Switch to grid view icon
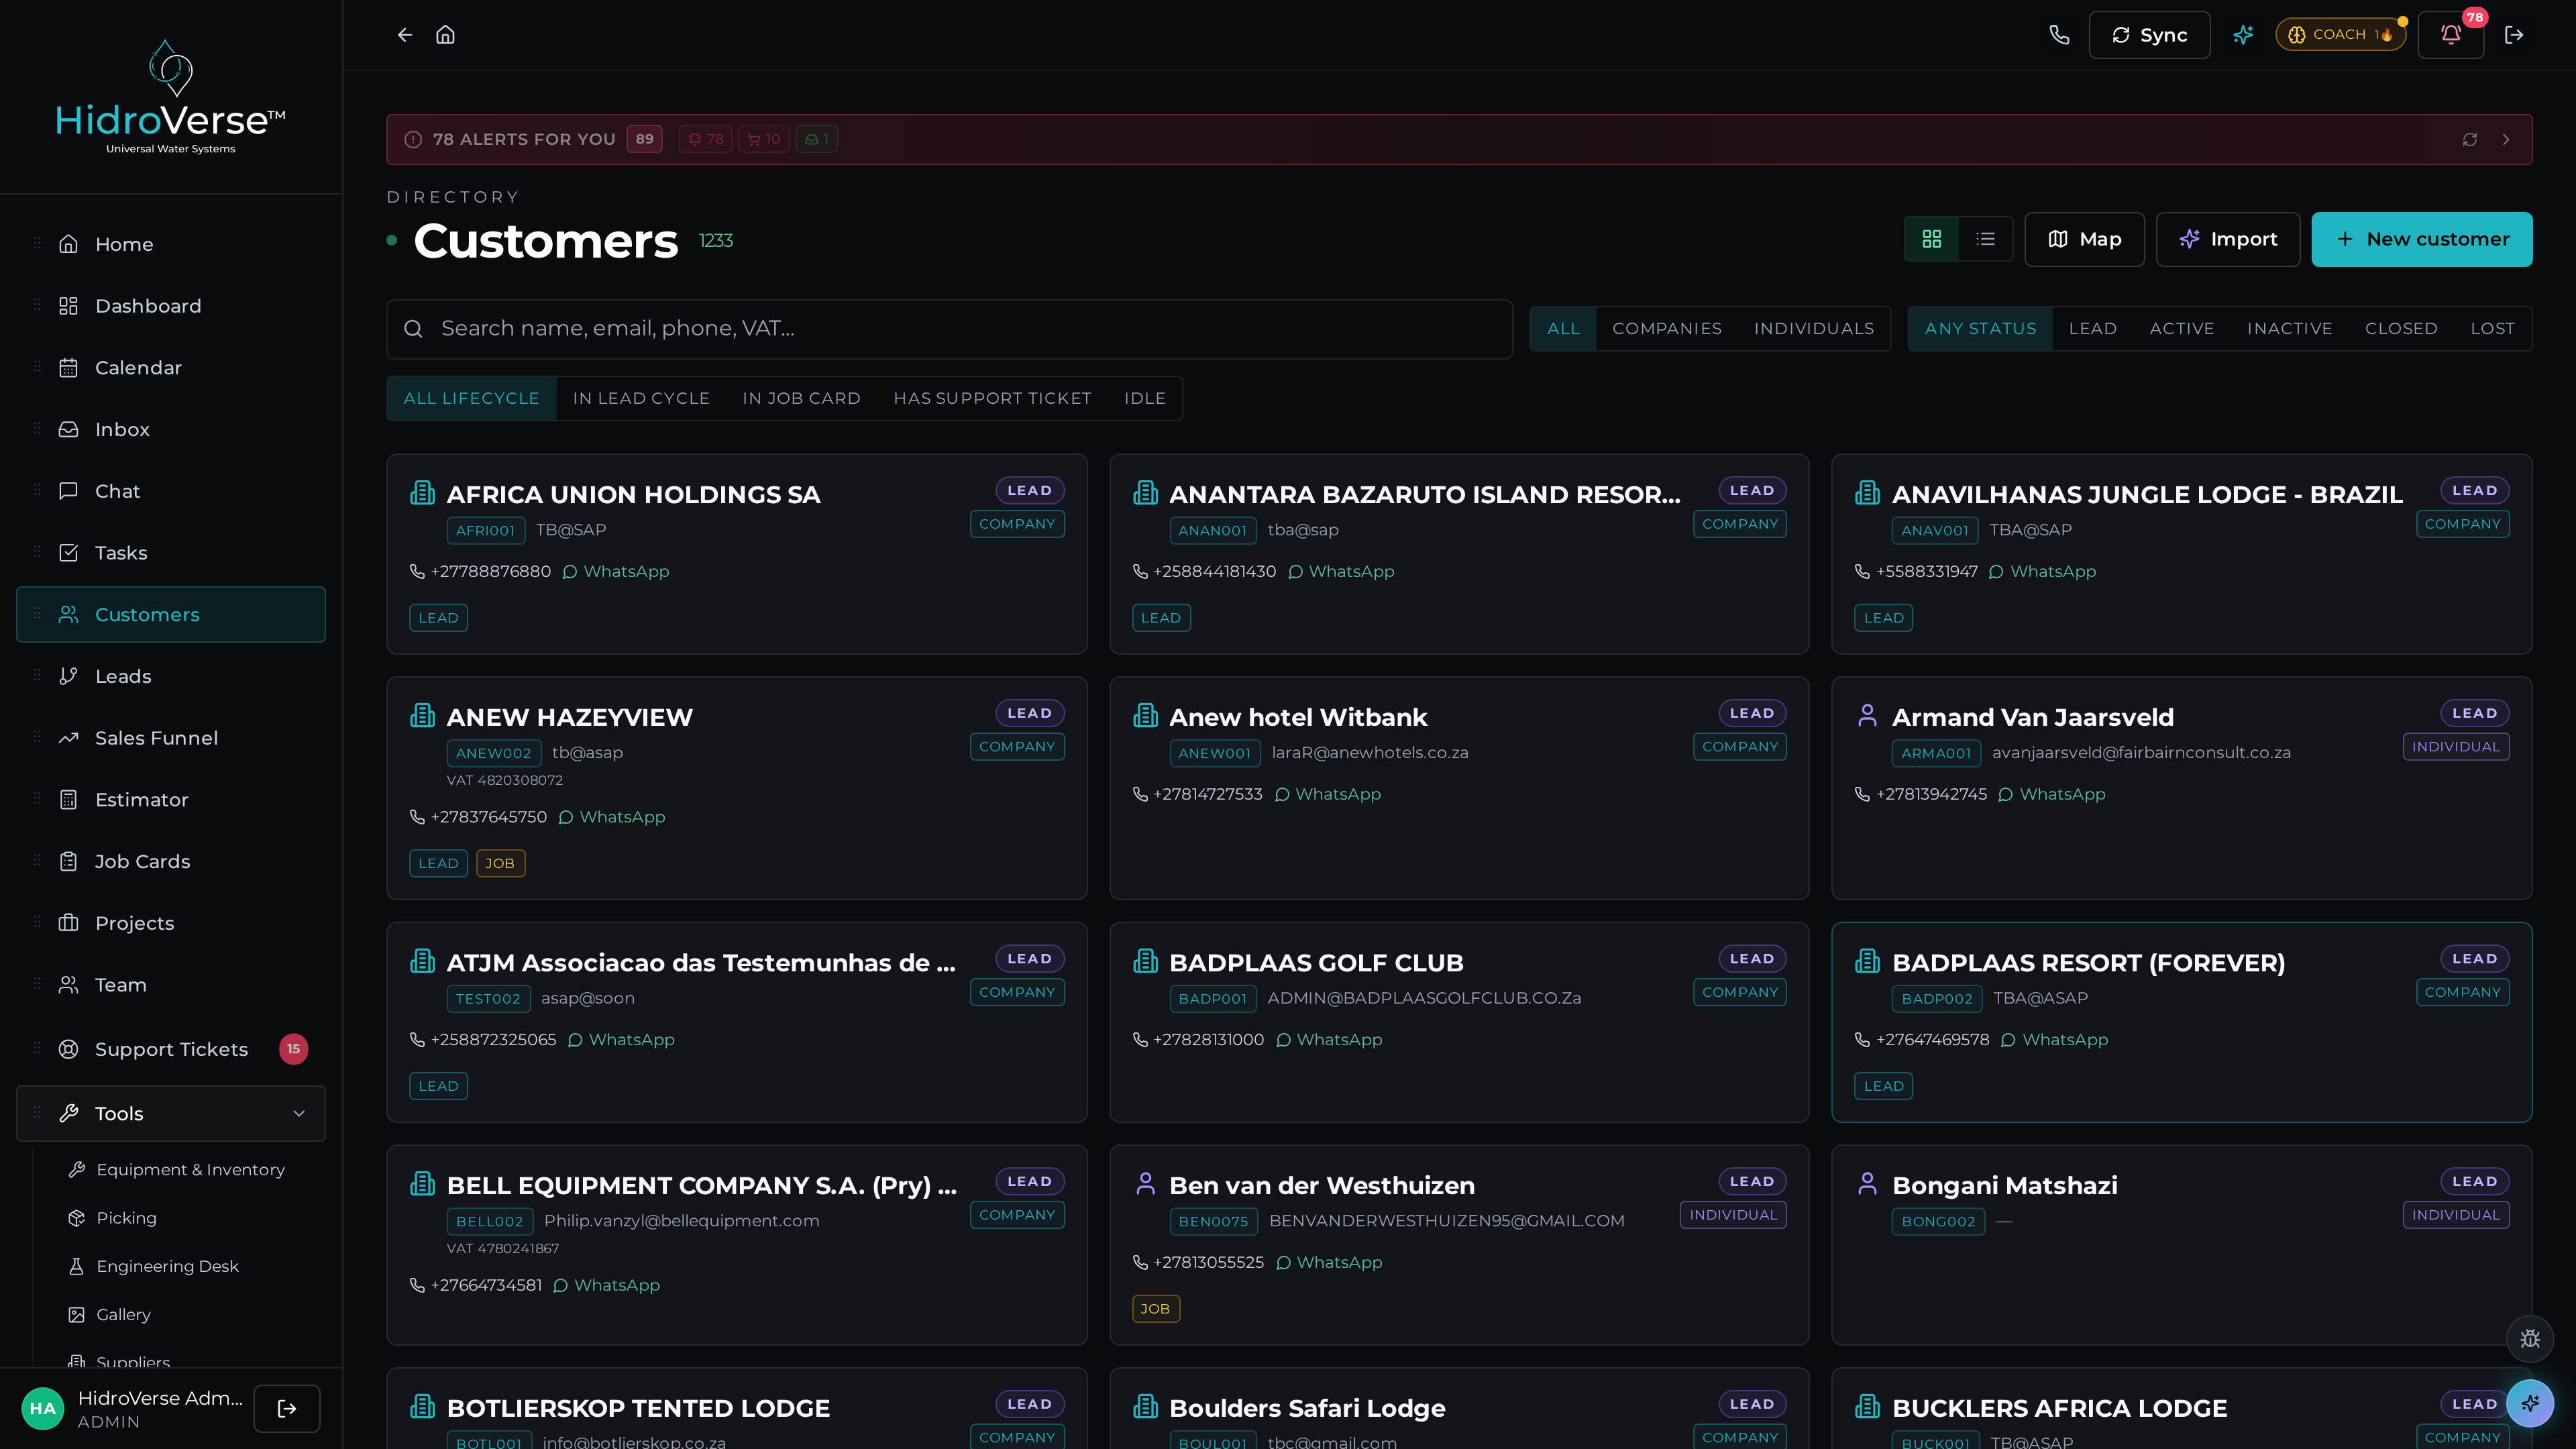The image size is (2576, 1449). pyautogui.click(x=1932, y=239)
